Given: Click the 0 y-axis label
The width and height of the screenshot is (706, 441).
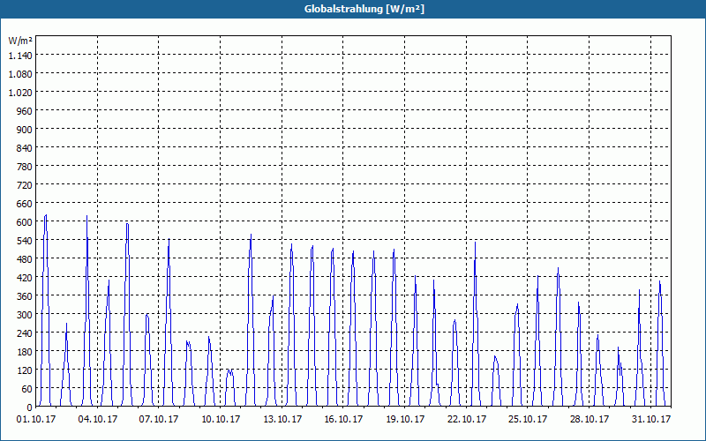Looking at the screenshot, I should [30, 407].
